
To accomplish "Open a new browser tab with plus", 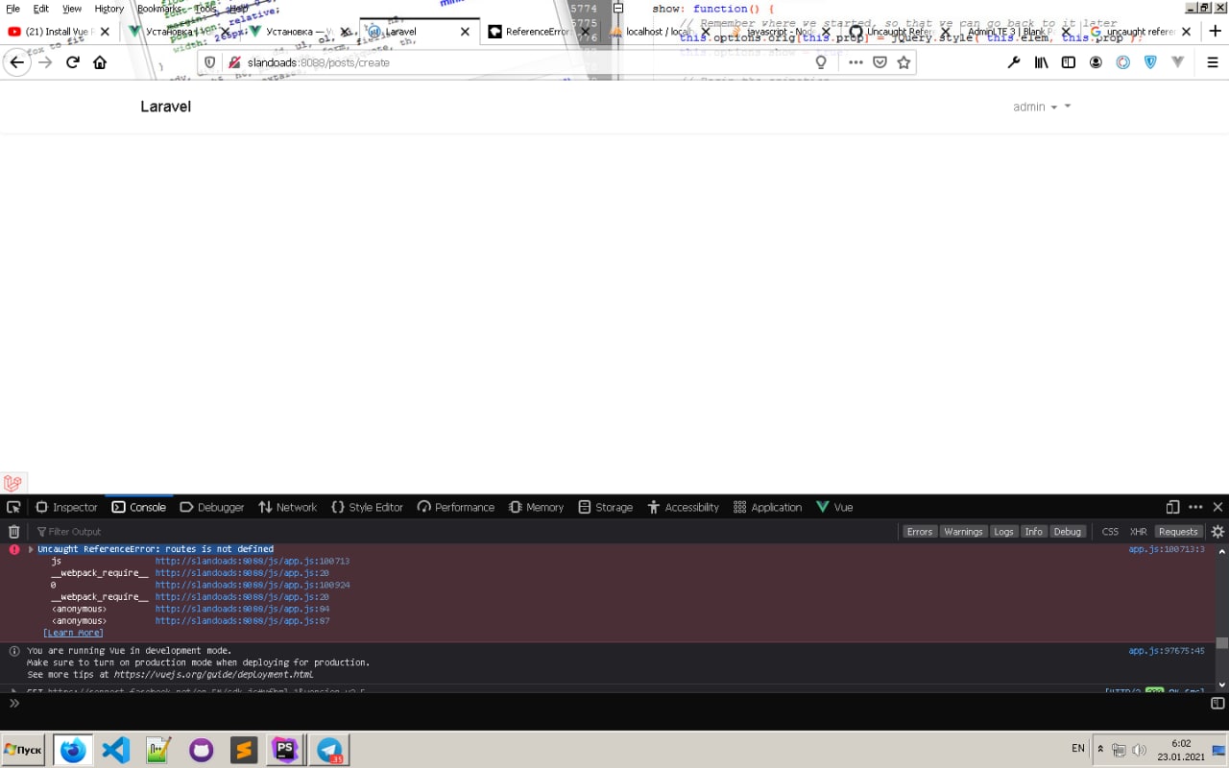I will [1215, 31].
